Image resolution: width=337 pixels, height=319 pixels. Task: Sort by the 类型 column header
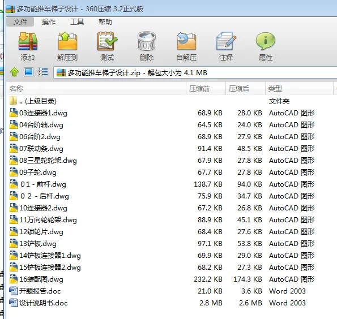(299, 88)
